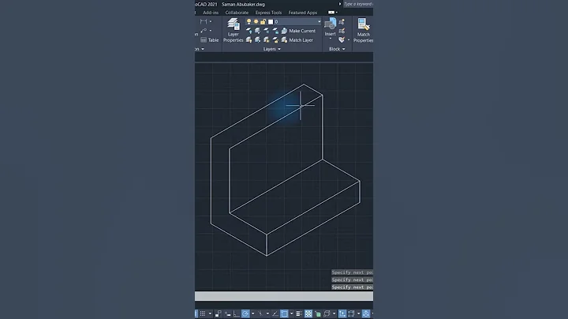The image size is (568, 319).
Task: Open Object Snap settings dropdown
Action: pyautogui.click(x=292, y=313)
